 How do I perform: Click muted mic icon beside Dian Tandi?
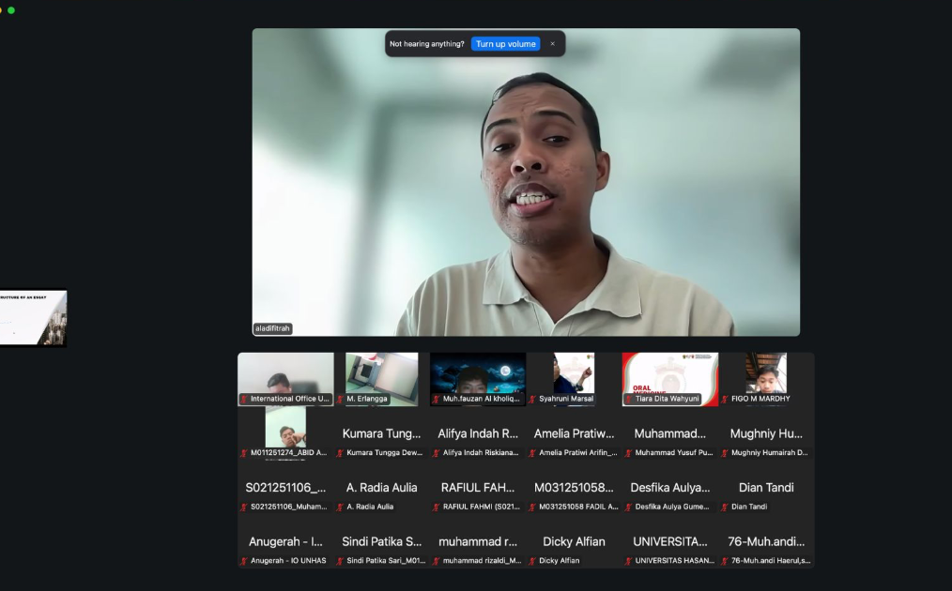[x=725, y=507]
